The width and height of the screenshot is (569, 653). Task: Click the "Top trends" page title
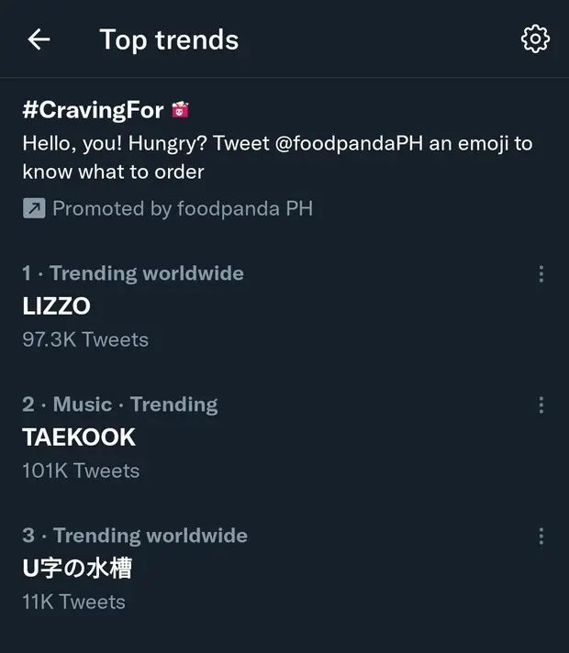click(169, 39)
